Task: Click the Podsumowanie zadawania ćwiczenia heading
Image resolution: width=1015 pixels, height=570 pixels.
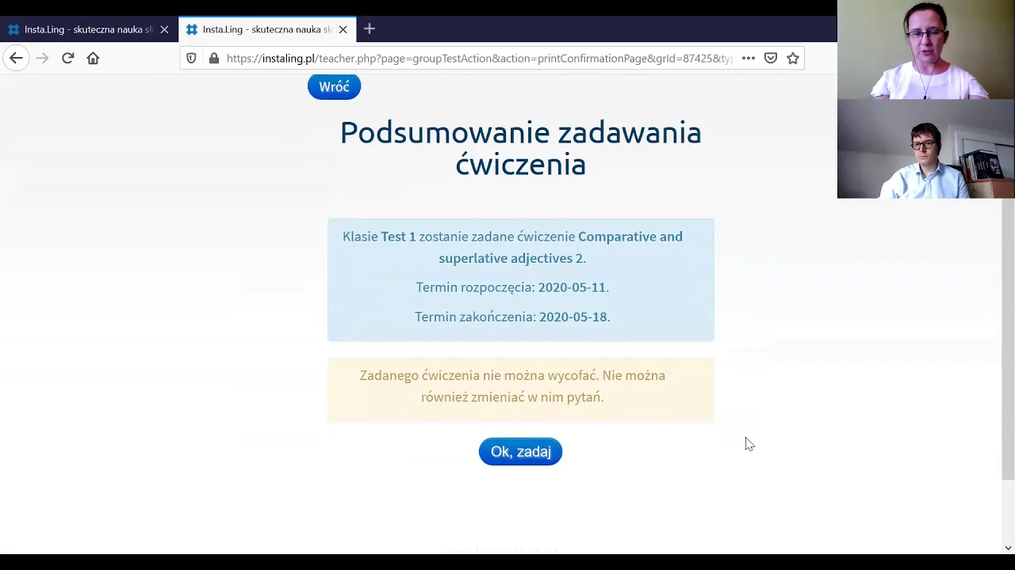Action: point(521,148)
